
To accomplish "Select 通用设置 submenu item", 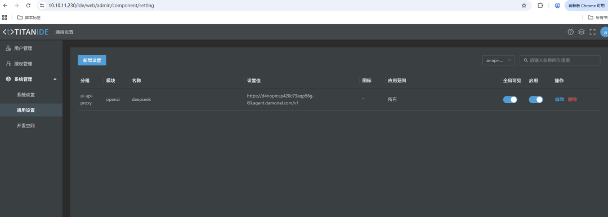I will pos(31,110).
